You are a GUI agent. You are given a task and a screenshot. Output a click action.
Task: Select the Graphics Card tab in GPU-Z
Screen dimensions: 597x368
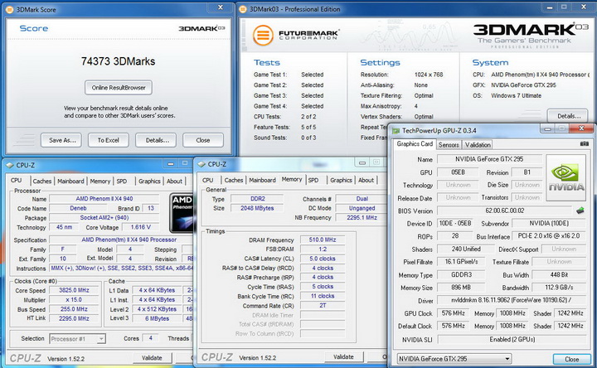click(x=415, y=144)
